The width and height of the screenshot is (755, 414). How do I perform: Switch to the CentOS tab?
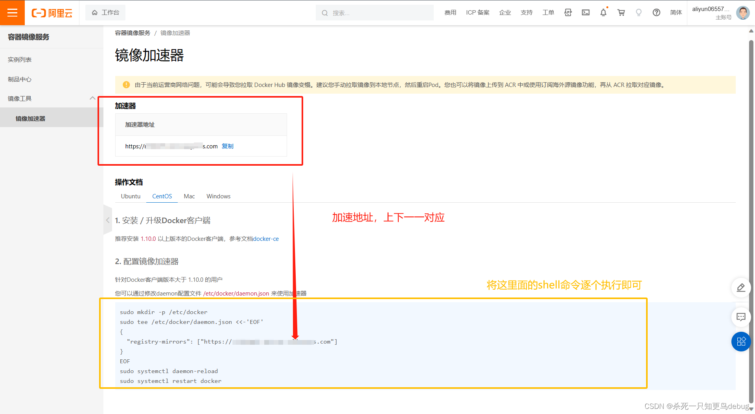[x=162, y=196]
